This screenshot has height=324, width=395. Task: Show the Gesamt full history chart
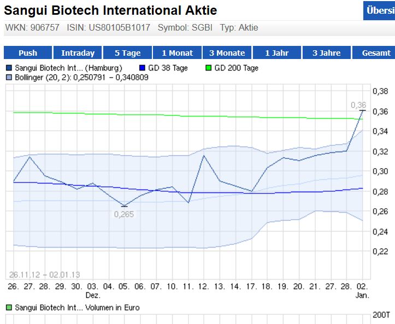coord(376,53)
